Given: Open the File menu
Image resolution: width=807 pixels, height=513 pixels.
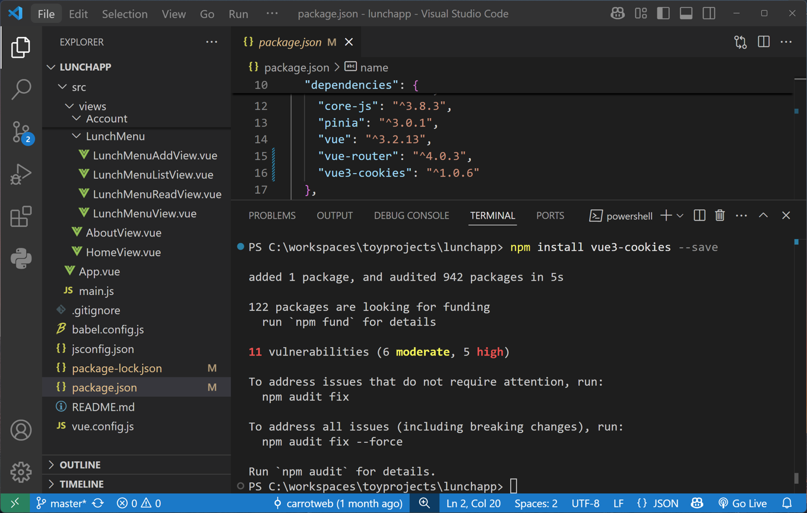Looking at the screenshot, I should [x=46, y=14].
